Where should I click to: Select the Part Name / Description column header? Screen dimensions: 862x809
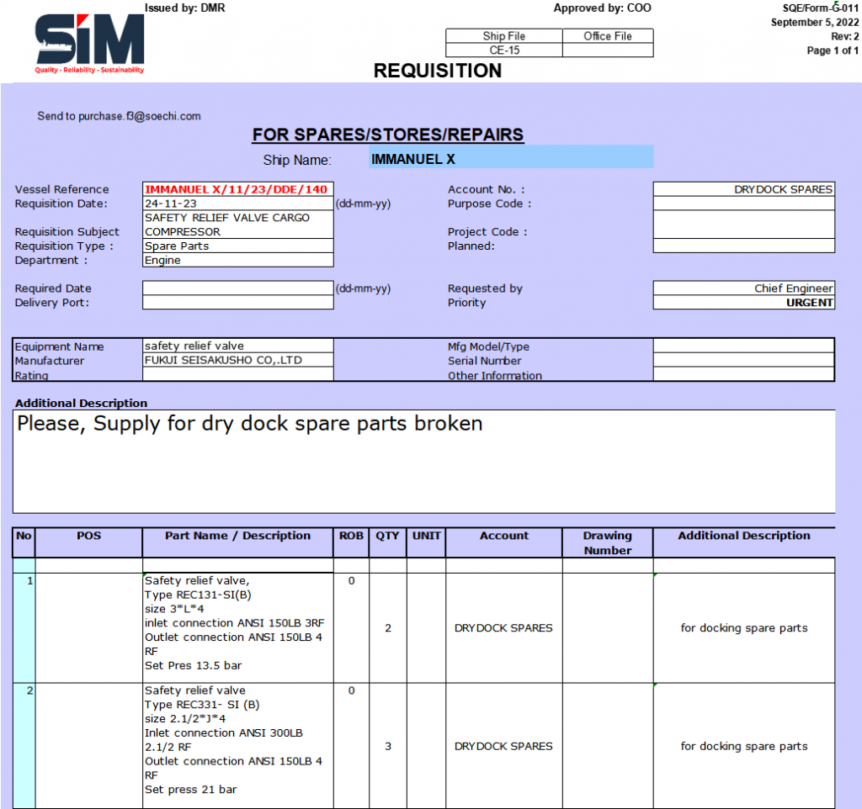pyautogui.click(x=238, y=537)
